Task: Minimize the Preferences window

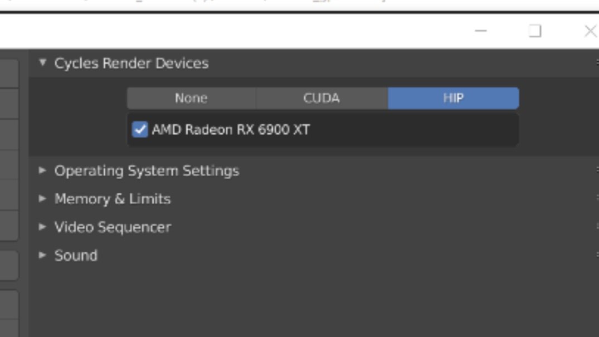Action: [x=481, y=31]
